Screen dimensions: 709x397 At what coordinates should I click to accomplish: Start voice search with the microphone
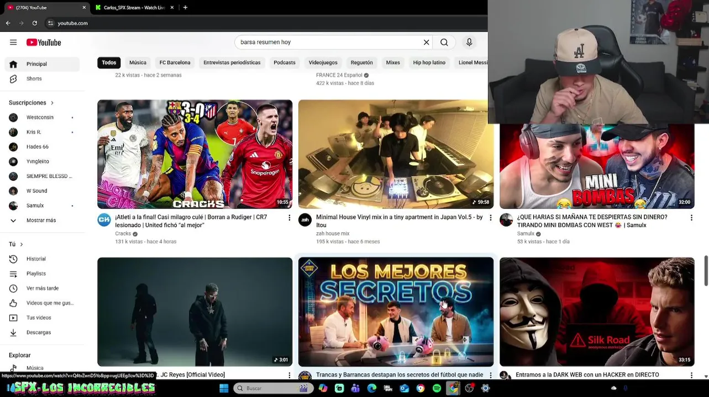(469, 42)
